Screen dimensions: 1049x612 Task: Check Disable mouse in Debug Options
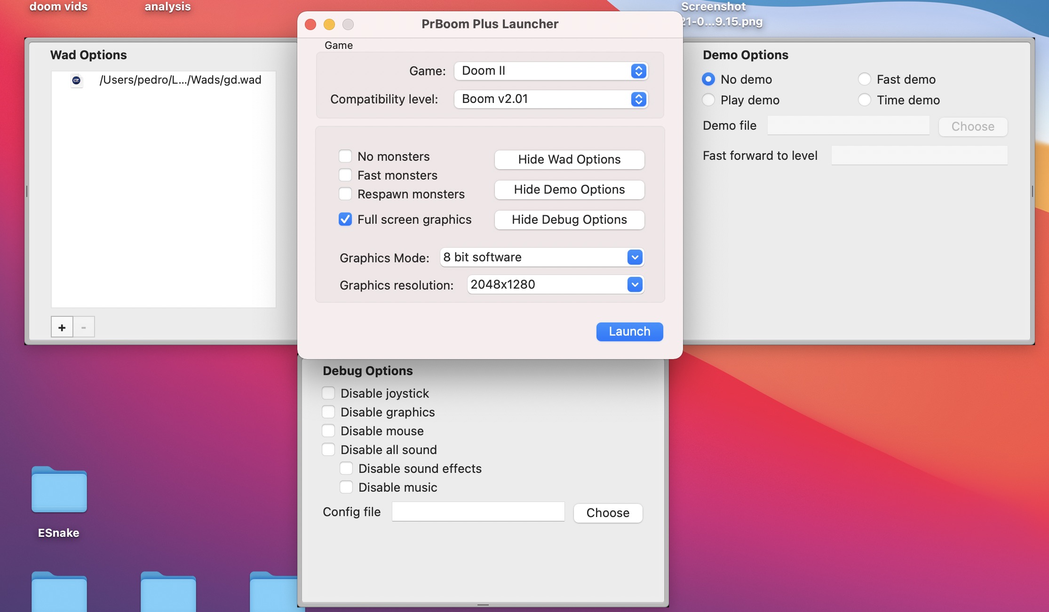click(x=328, y=431)
